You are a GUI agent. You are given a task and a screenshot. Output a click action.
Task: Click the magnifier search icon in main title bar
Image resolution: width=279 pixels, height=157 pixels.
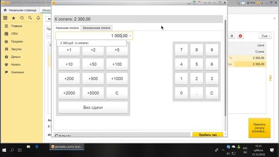point(238,3)
